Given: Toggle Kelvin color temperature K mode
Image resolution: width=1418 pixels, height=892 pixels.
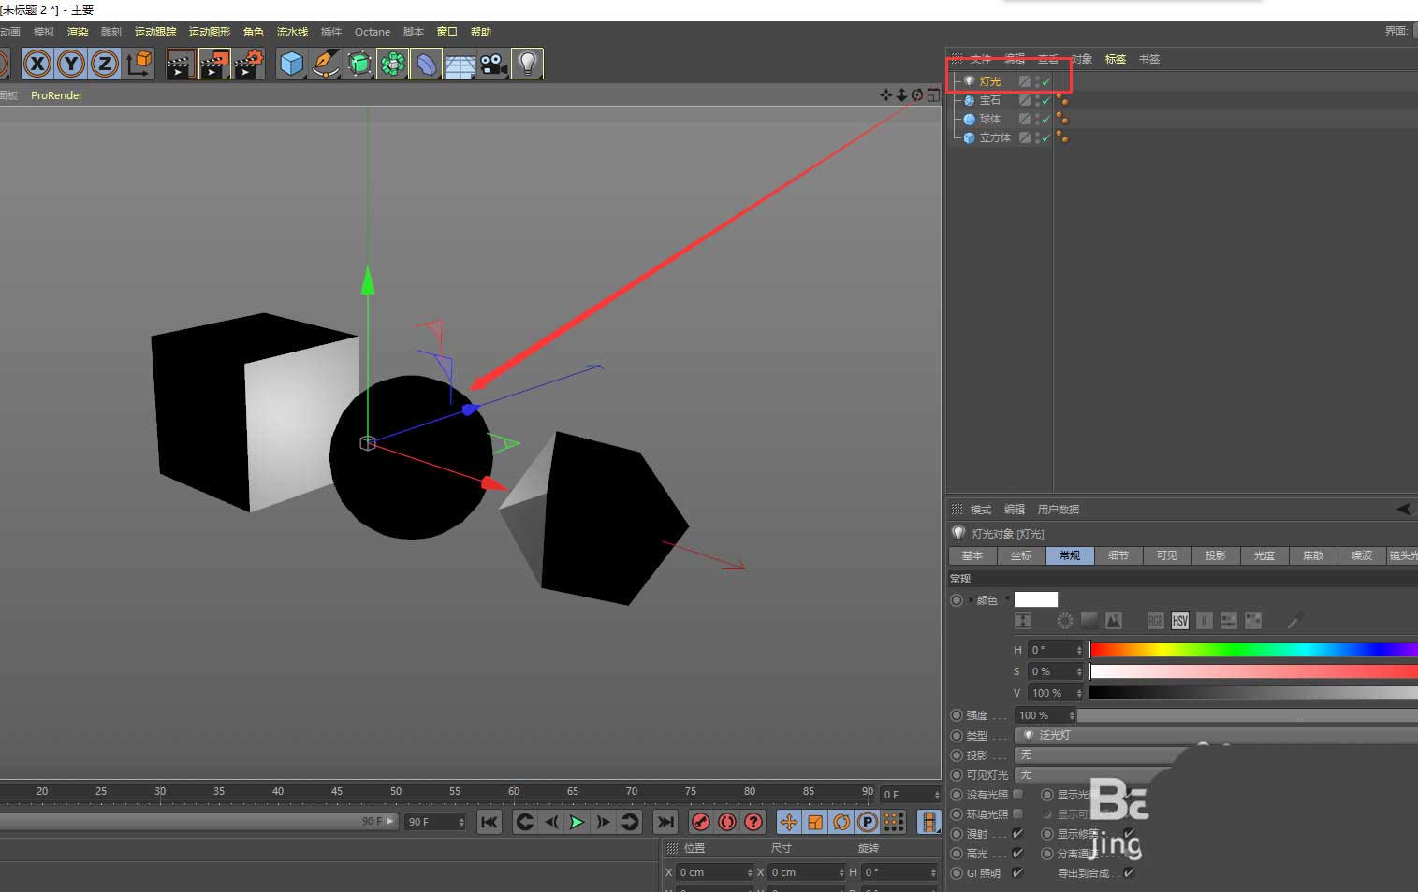Looking at the screenshot, I should coord(1205,621).
